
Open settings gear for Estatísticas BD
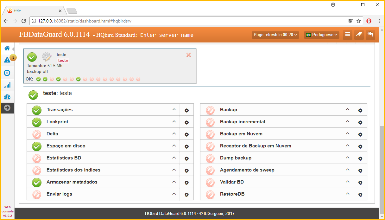[187, 159]
